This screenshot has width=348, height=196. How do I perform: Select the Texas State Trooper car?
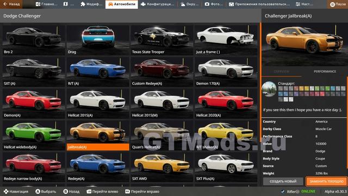161,40
